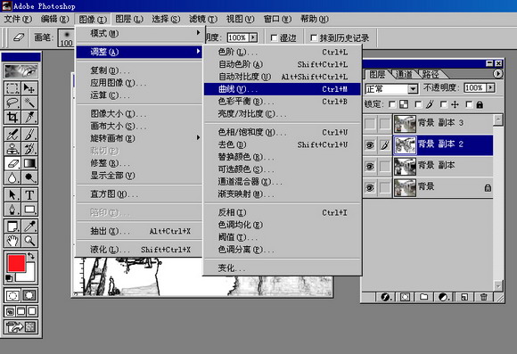Select the Eyedropper tool
Screen dimensions: 517x354
point(29,226)
